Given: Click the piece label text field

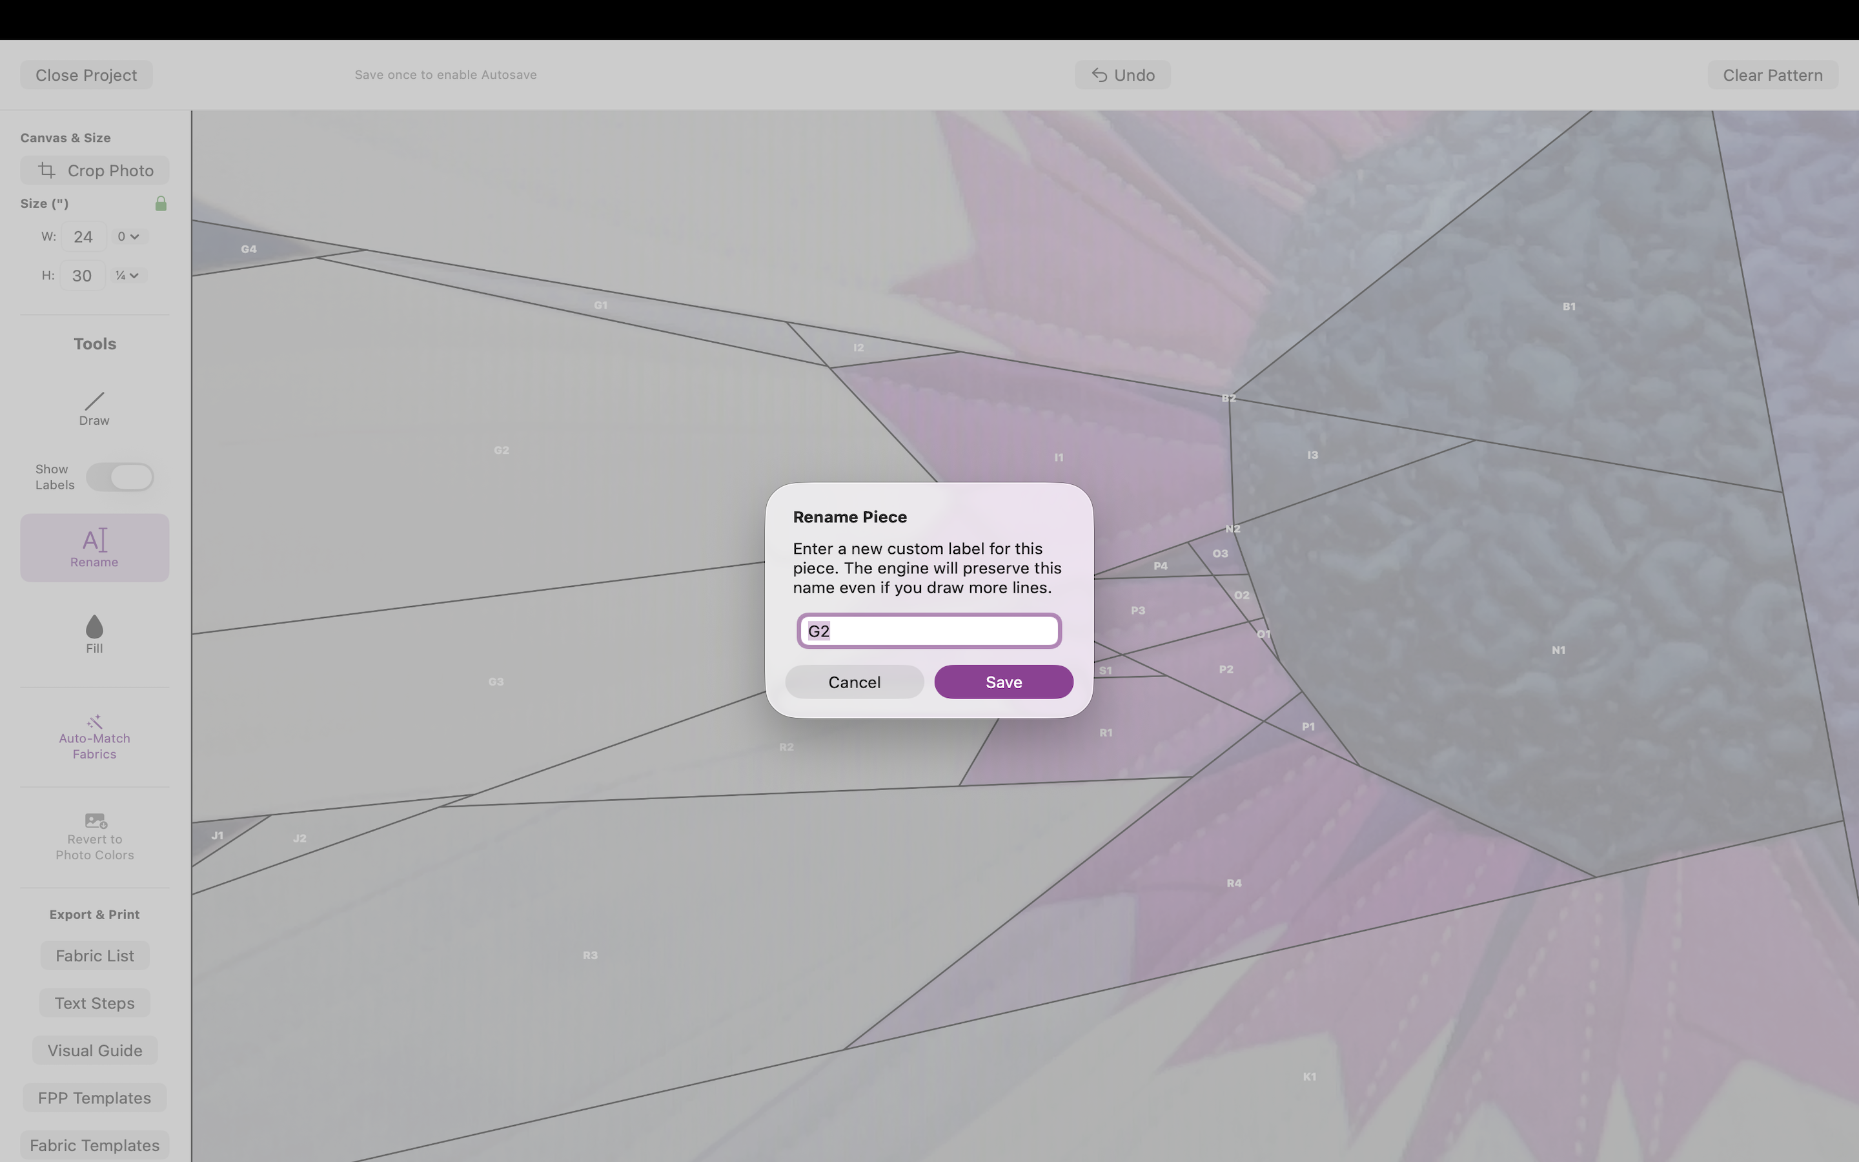Looking at the screenshot, I should coord(928,631).
